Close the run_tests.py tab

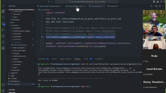click(x=104, y=6)
